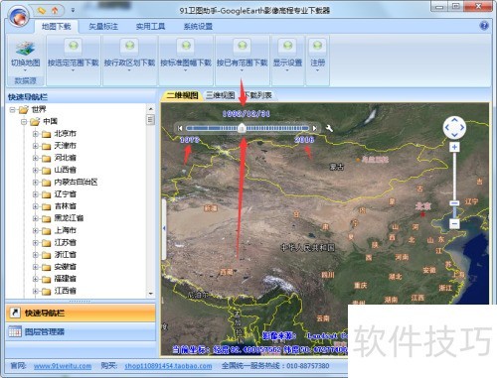Open dropdown arrow under 按选定范围下载
Screen dimensions: 497x378
[x=74, y=70]
